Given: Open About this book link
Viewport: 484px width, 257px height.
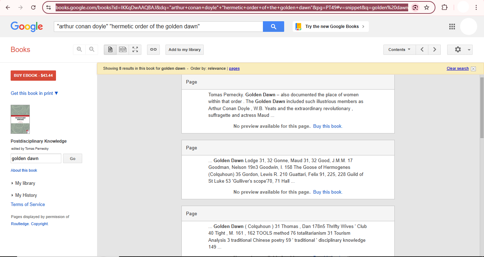Looking at the screenshot, I should 24,170.
